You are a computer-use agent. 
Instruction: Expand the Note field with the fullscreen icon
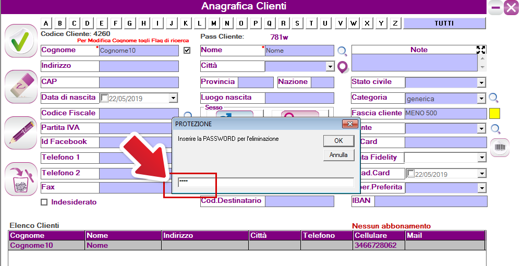(x=481, y=50)
